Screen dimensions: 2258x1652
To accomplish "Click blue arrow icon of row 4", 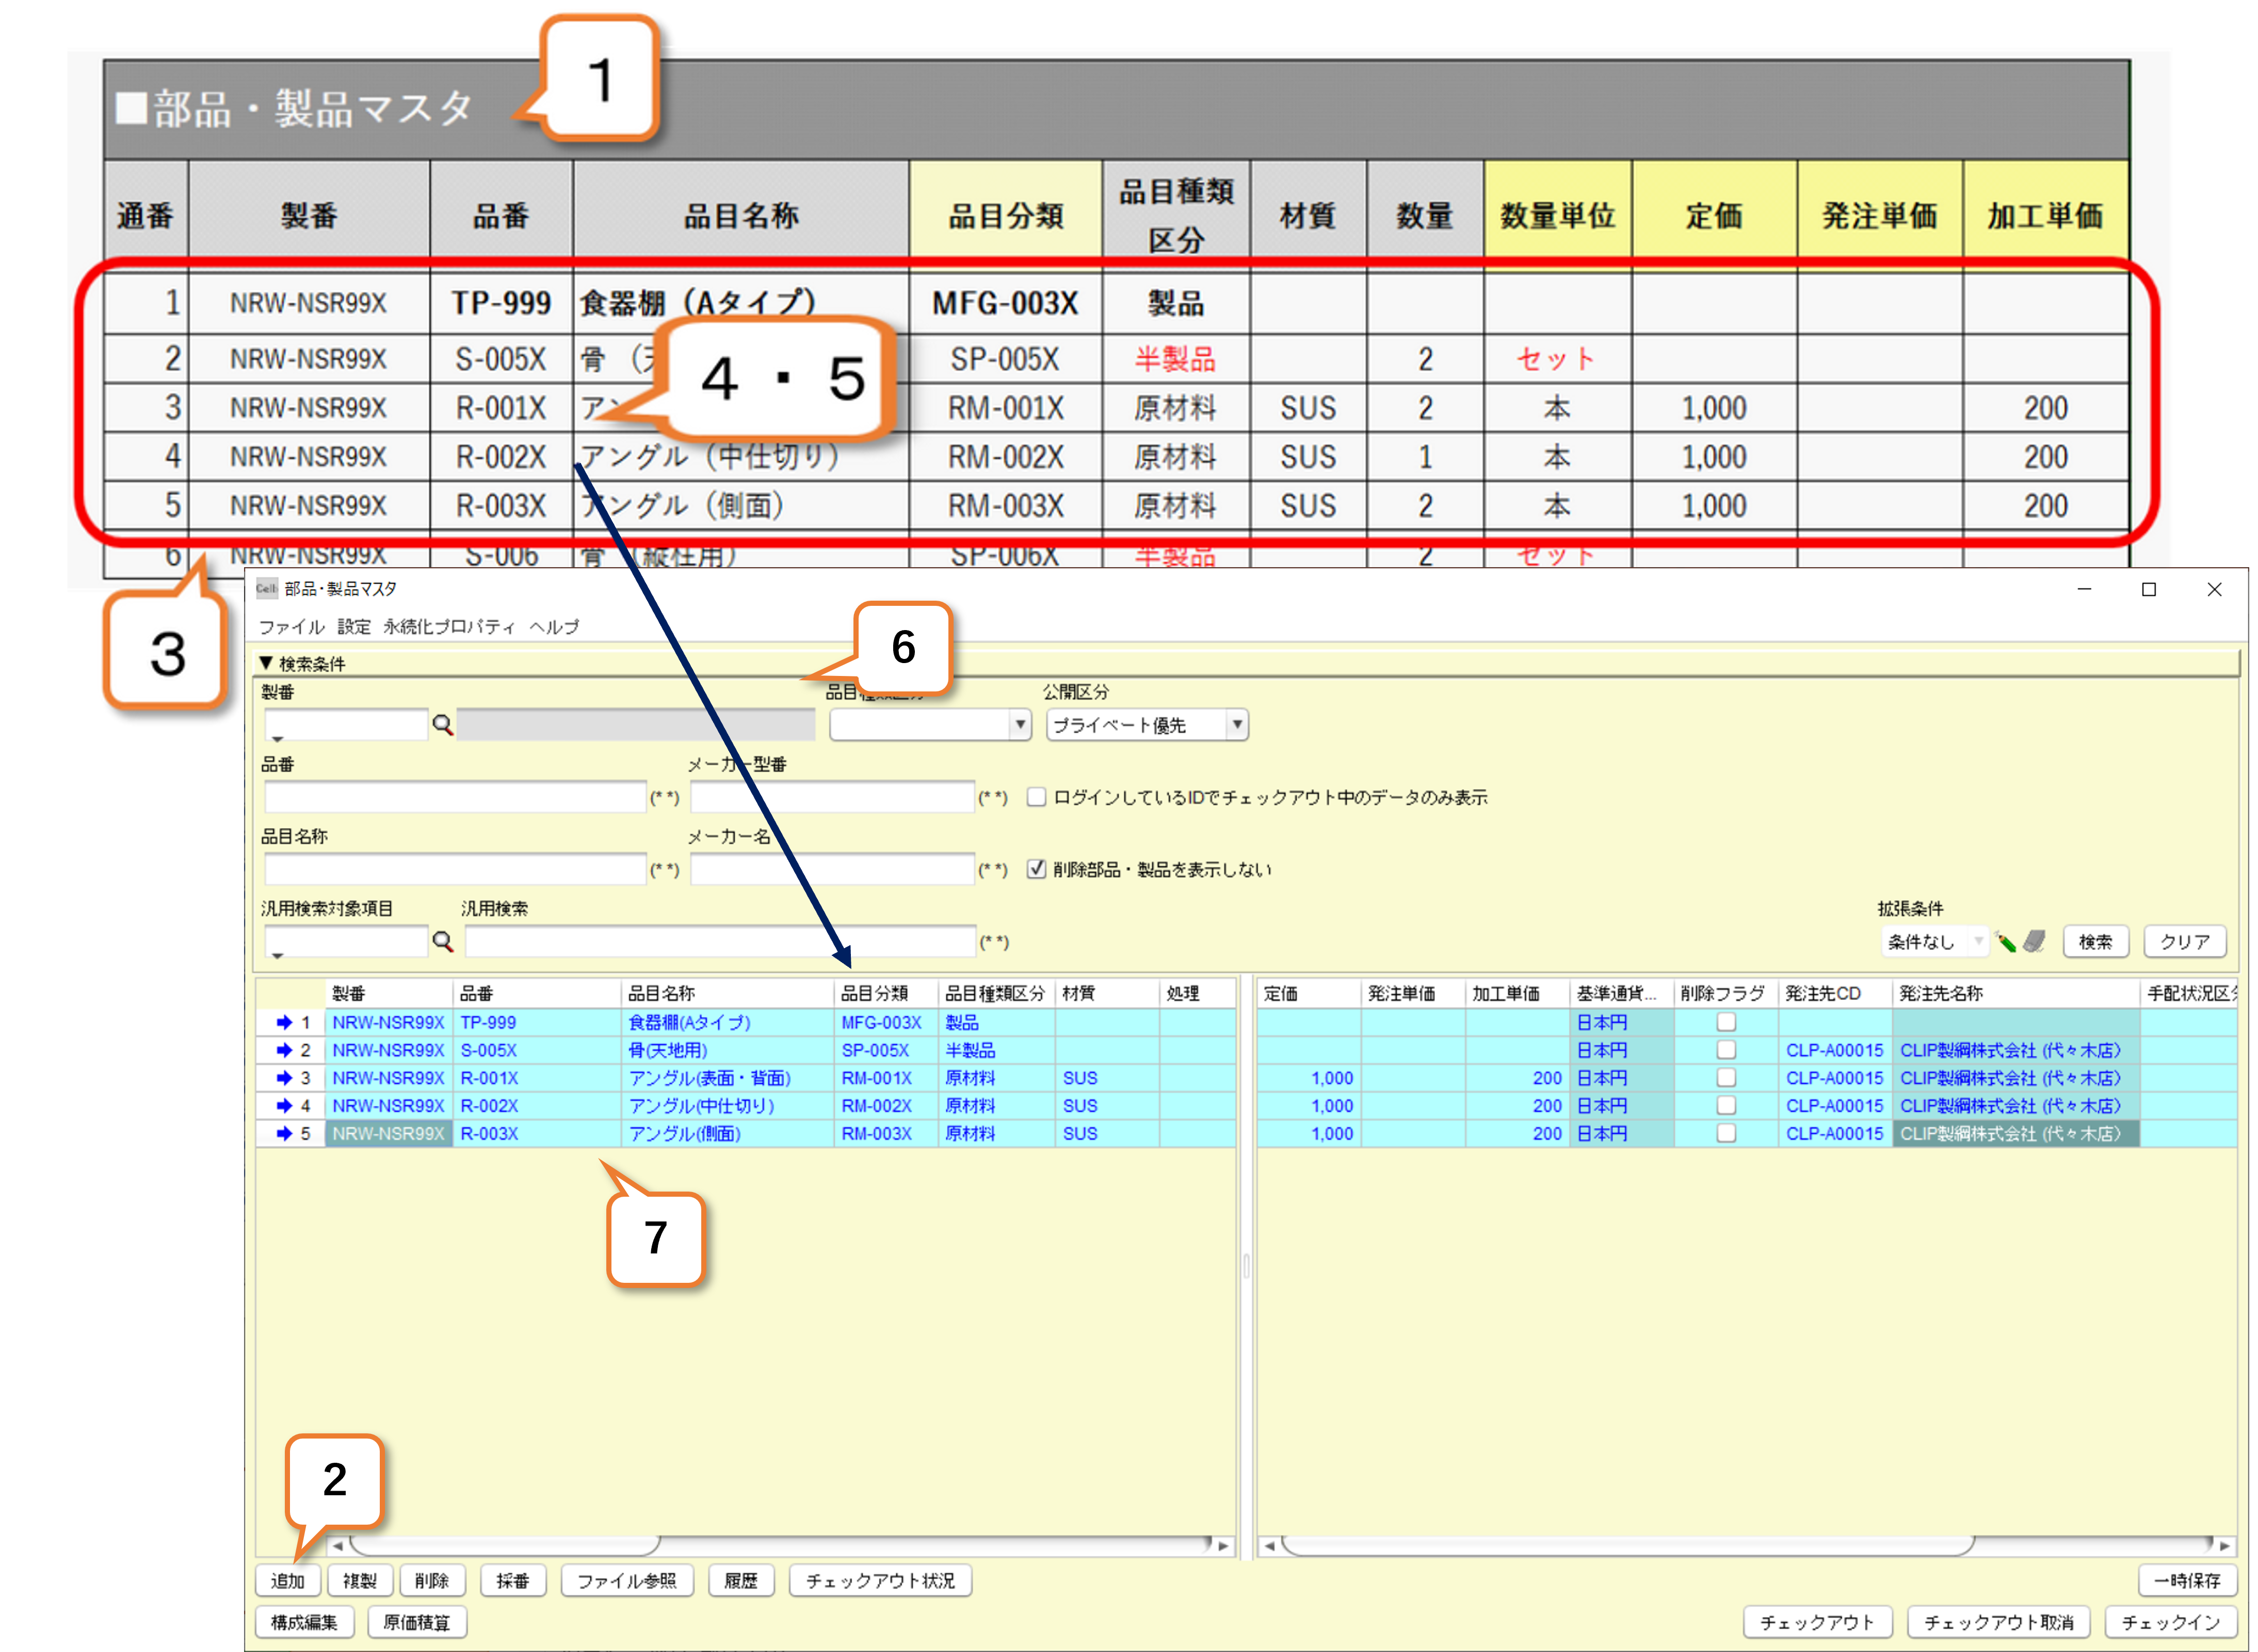I will pyautogui.click(x=284, y=1106).
